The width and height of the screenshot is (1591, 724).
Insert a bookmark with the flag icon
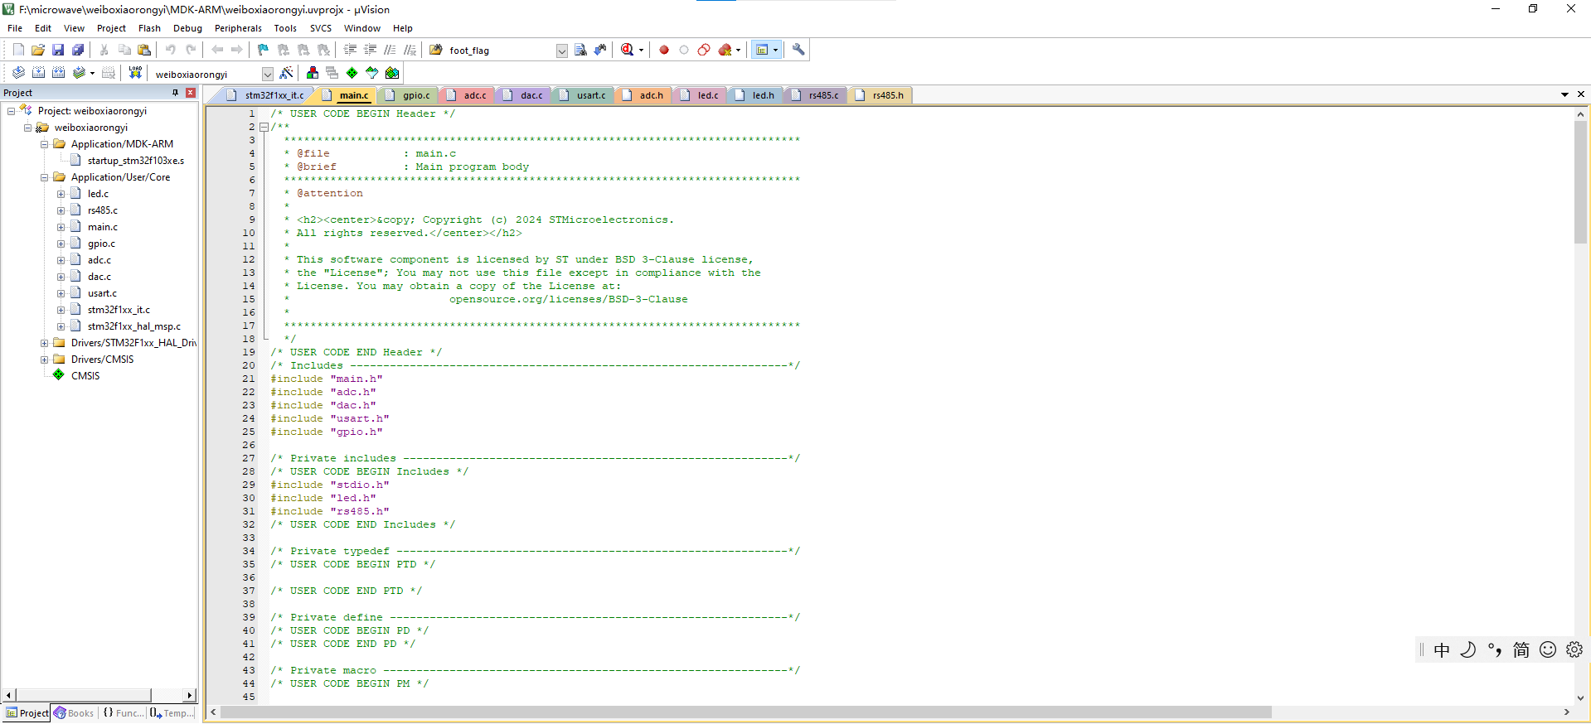(x=264, y=50)
